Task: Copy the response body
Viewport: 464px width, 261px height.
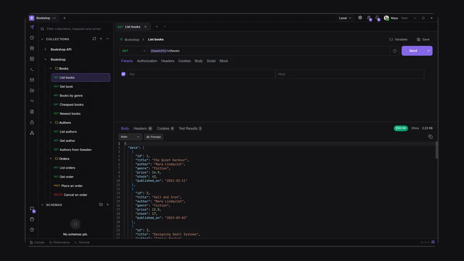Action: [x=430, y=137]
